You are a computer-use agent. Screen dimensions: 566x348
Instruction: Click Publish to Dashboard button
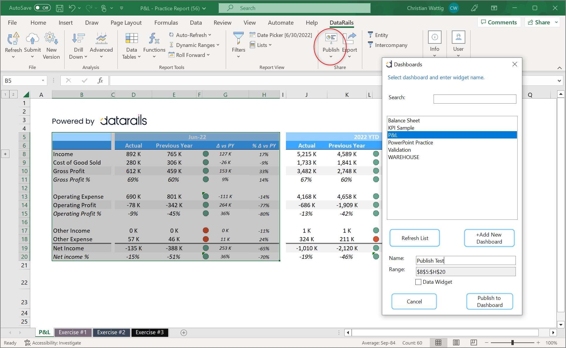point(490,301)
